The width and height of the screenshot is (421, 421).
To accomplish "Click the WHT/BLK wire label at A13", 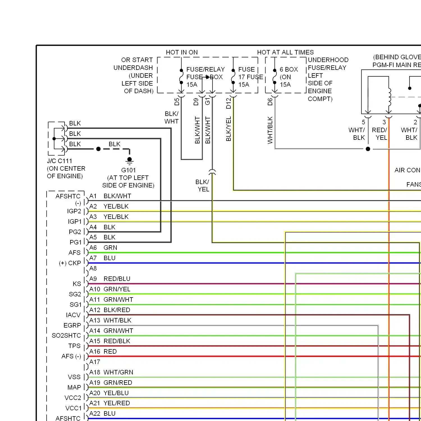I will [x=117, y=320].
